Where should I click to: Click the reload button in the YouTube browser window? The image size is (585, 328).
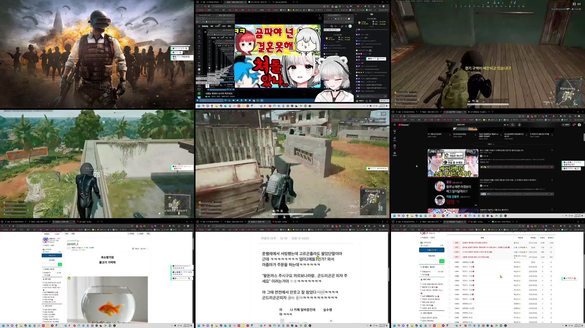tap(400, 116)
